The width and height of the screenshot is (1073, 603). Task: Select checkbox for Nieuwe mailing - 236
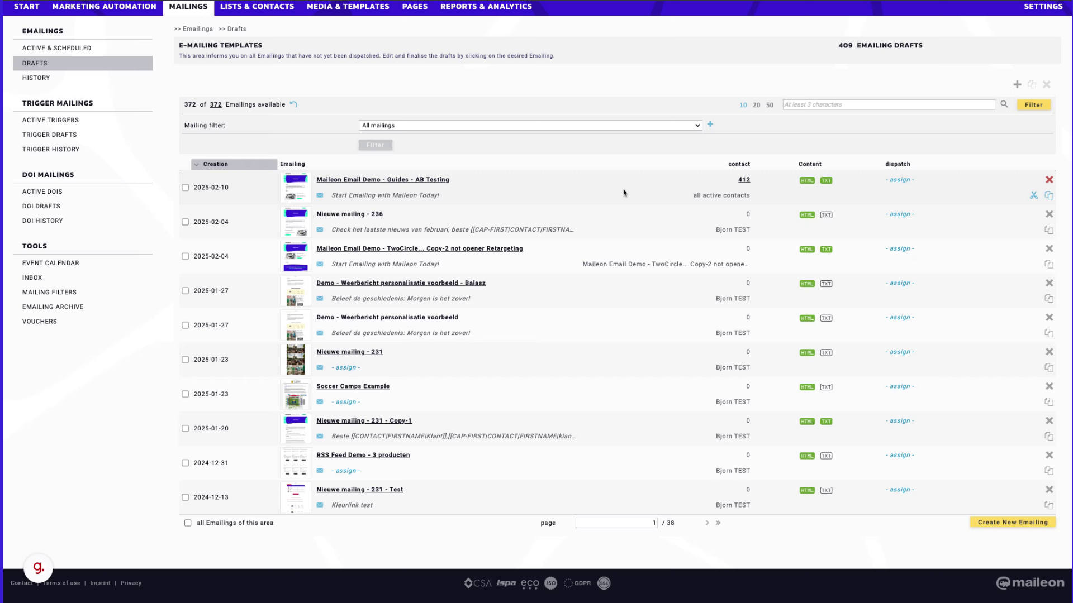[185, 222]
